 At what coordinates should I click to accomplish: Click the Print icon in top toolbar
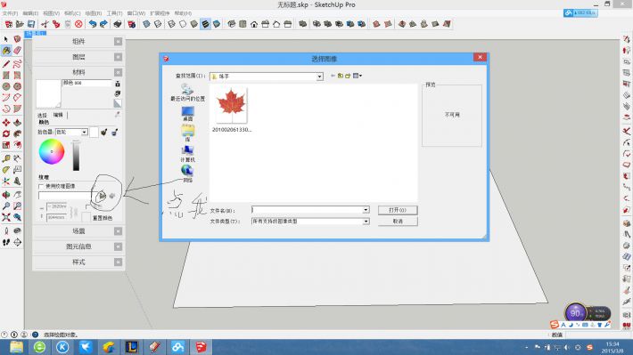coord(118,24)
